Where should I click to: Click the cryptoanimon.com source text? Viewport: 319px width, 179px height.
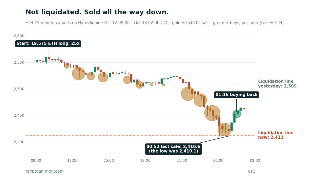[45, 171]
